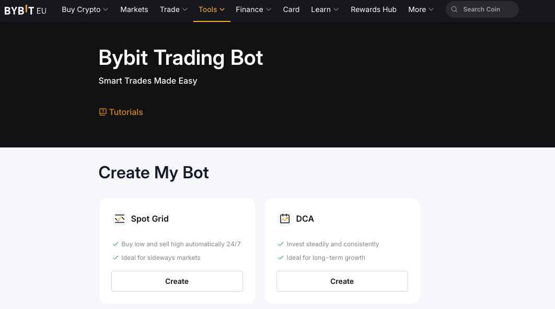Viewport: 555px width, 309px height.
Task: Open the Finance dropdown
Action: pos(253,9)
